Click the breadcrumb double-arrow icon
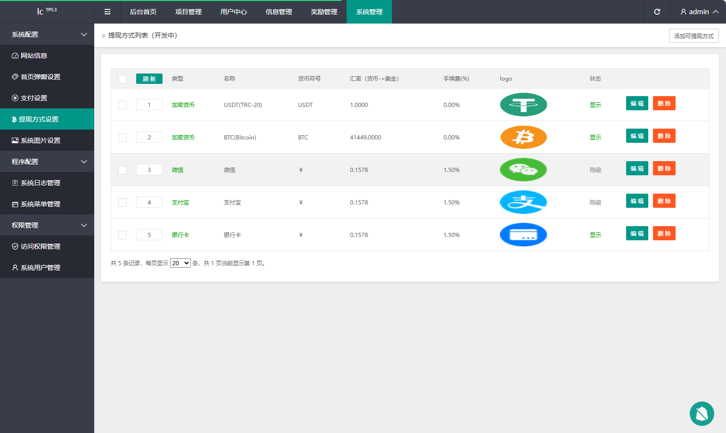 [x=104, y=36]
